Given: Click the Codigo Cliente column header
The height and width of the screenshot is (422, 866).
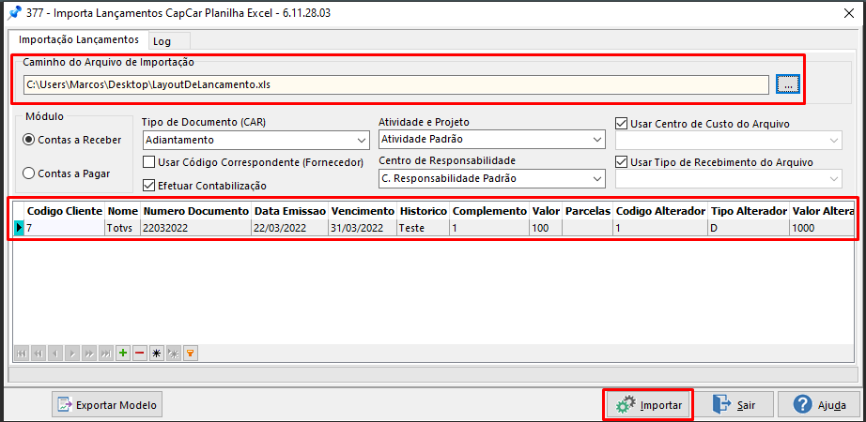Looking at the screenshot, I should [x=65, y=211].
